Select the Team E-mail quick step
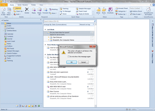155x111 pixels. 81,11
